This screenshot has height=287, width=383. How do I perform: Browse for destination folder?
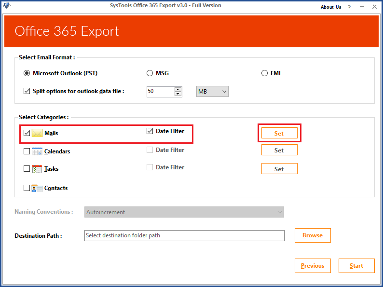point(313,235)
